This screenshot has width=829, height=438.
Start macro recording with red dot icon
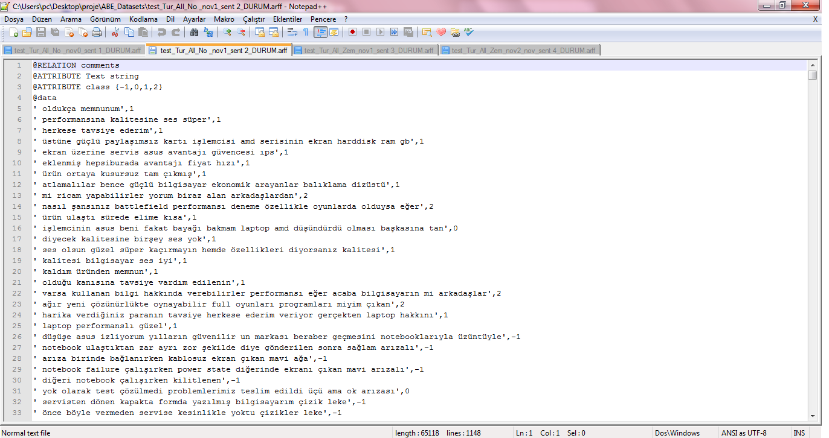pos(352,32)
